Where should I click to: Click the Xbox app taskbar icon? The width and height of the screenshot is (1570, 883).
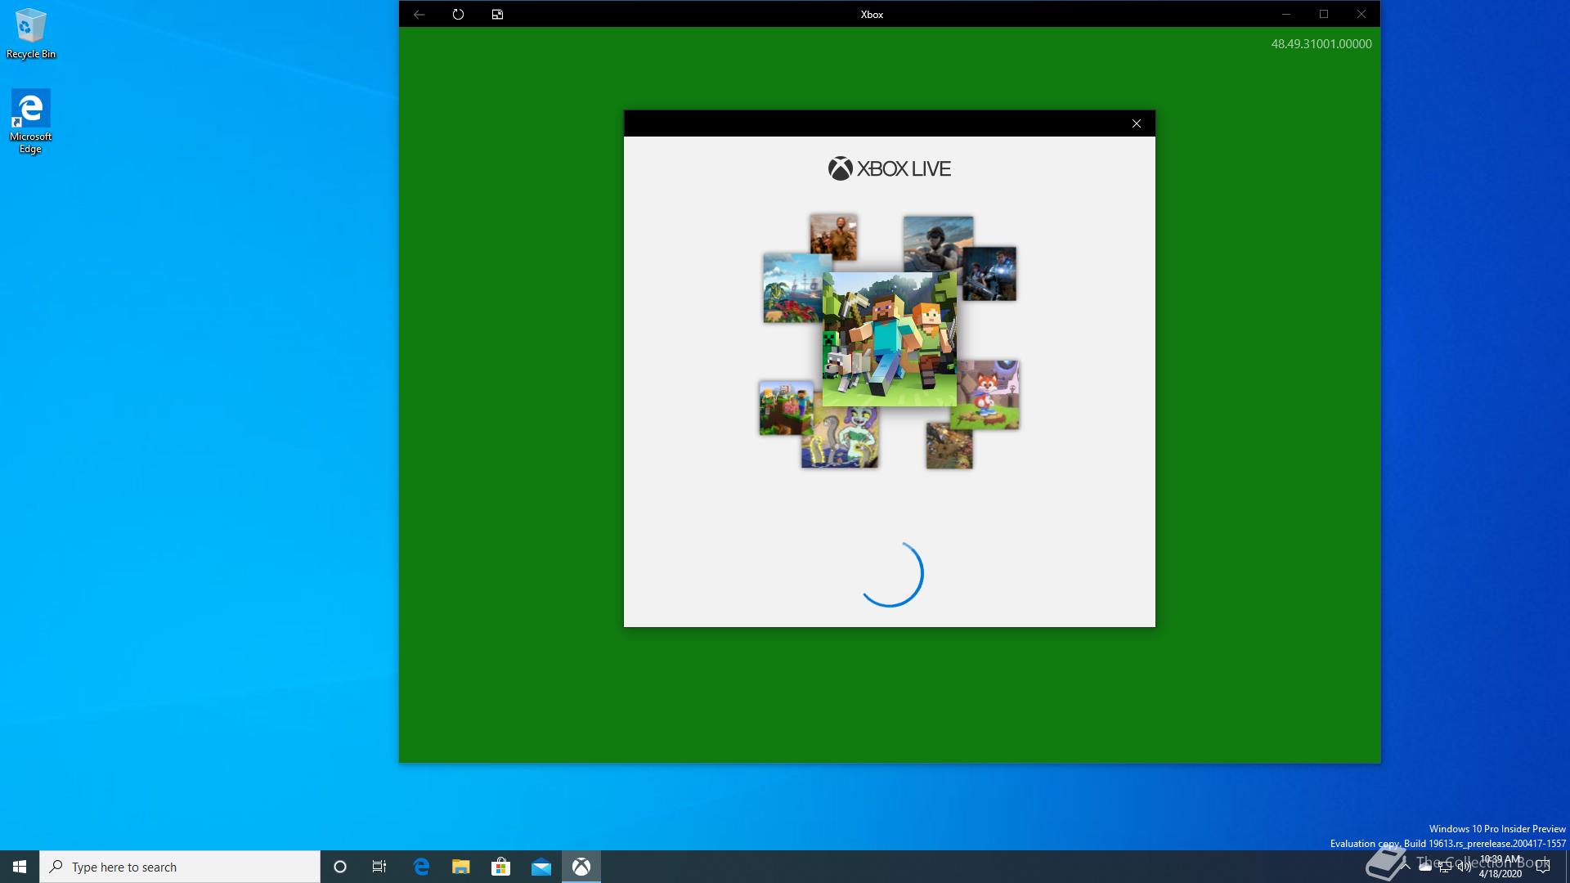(581, 867)
